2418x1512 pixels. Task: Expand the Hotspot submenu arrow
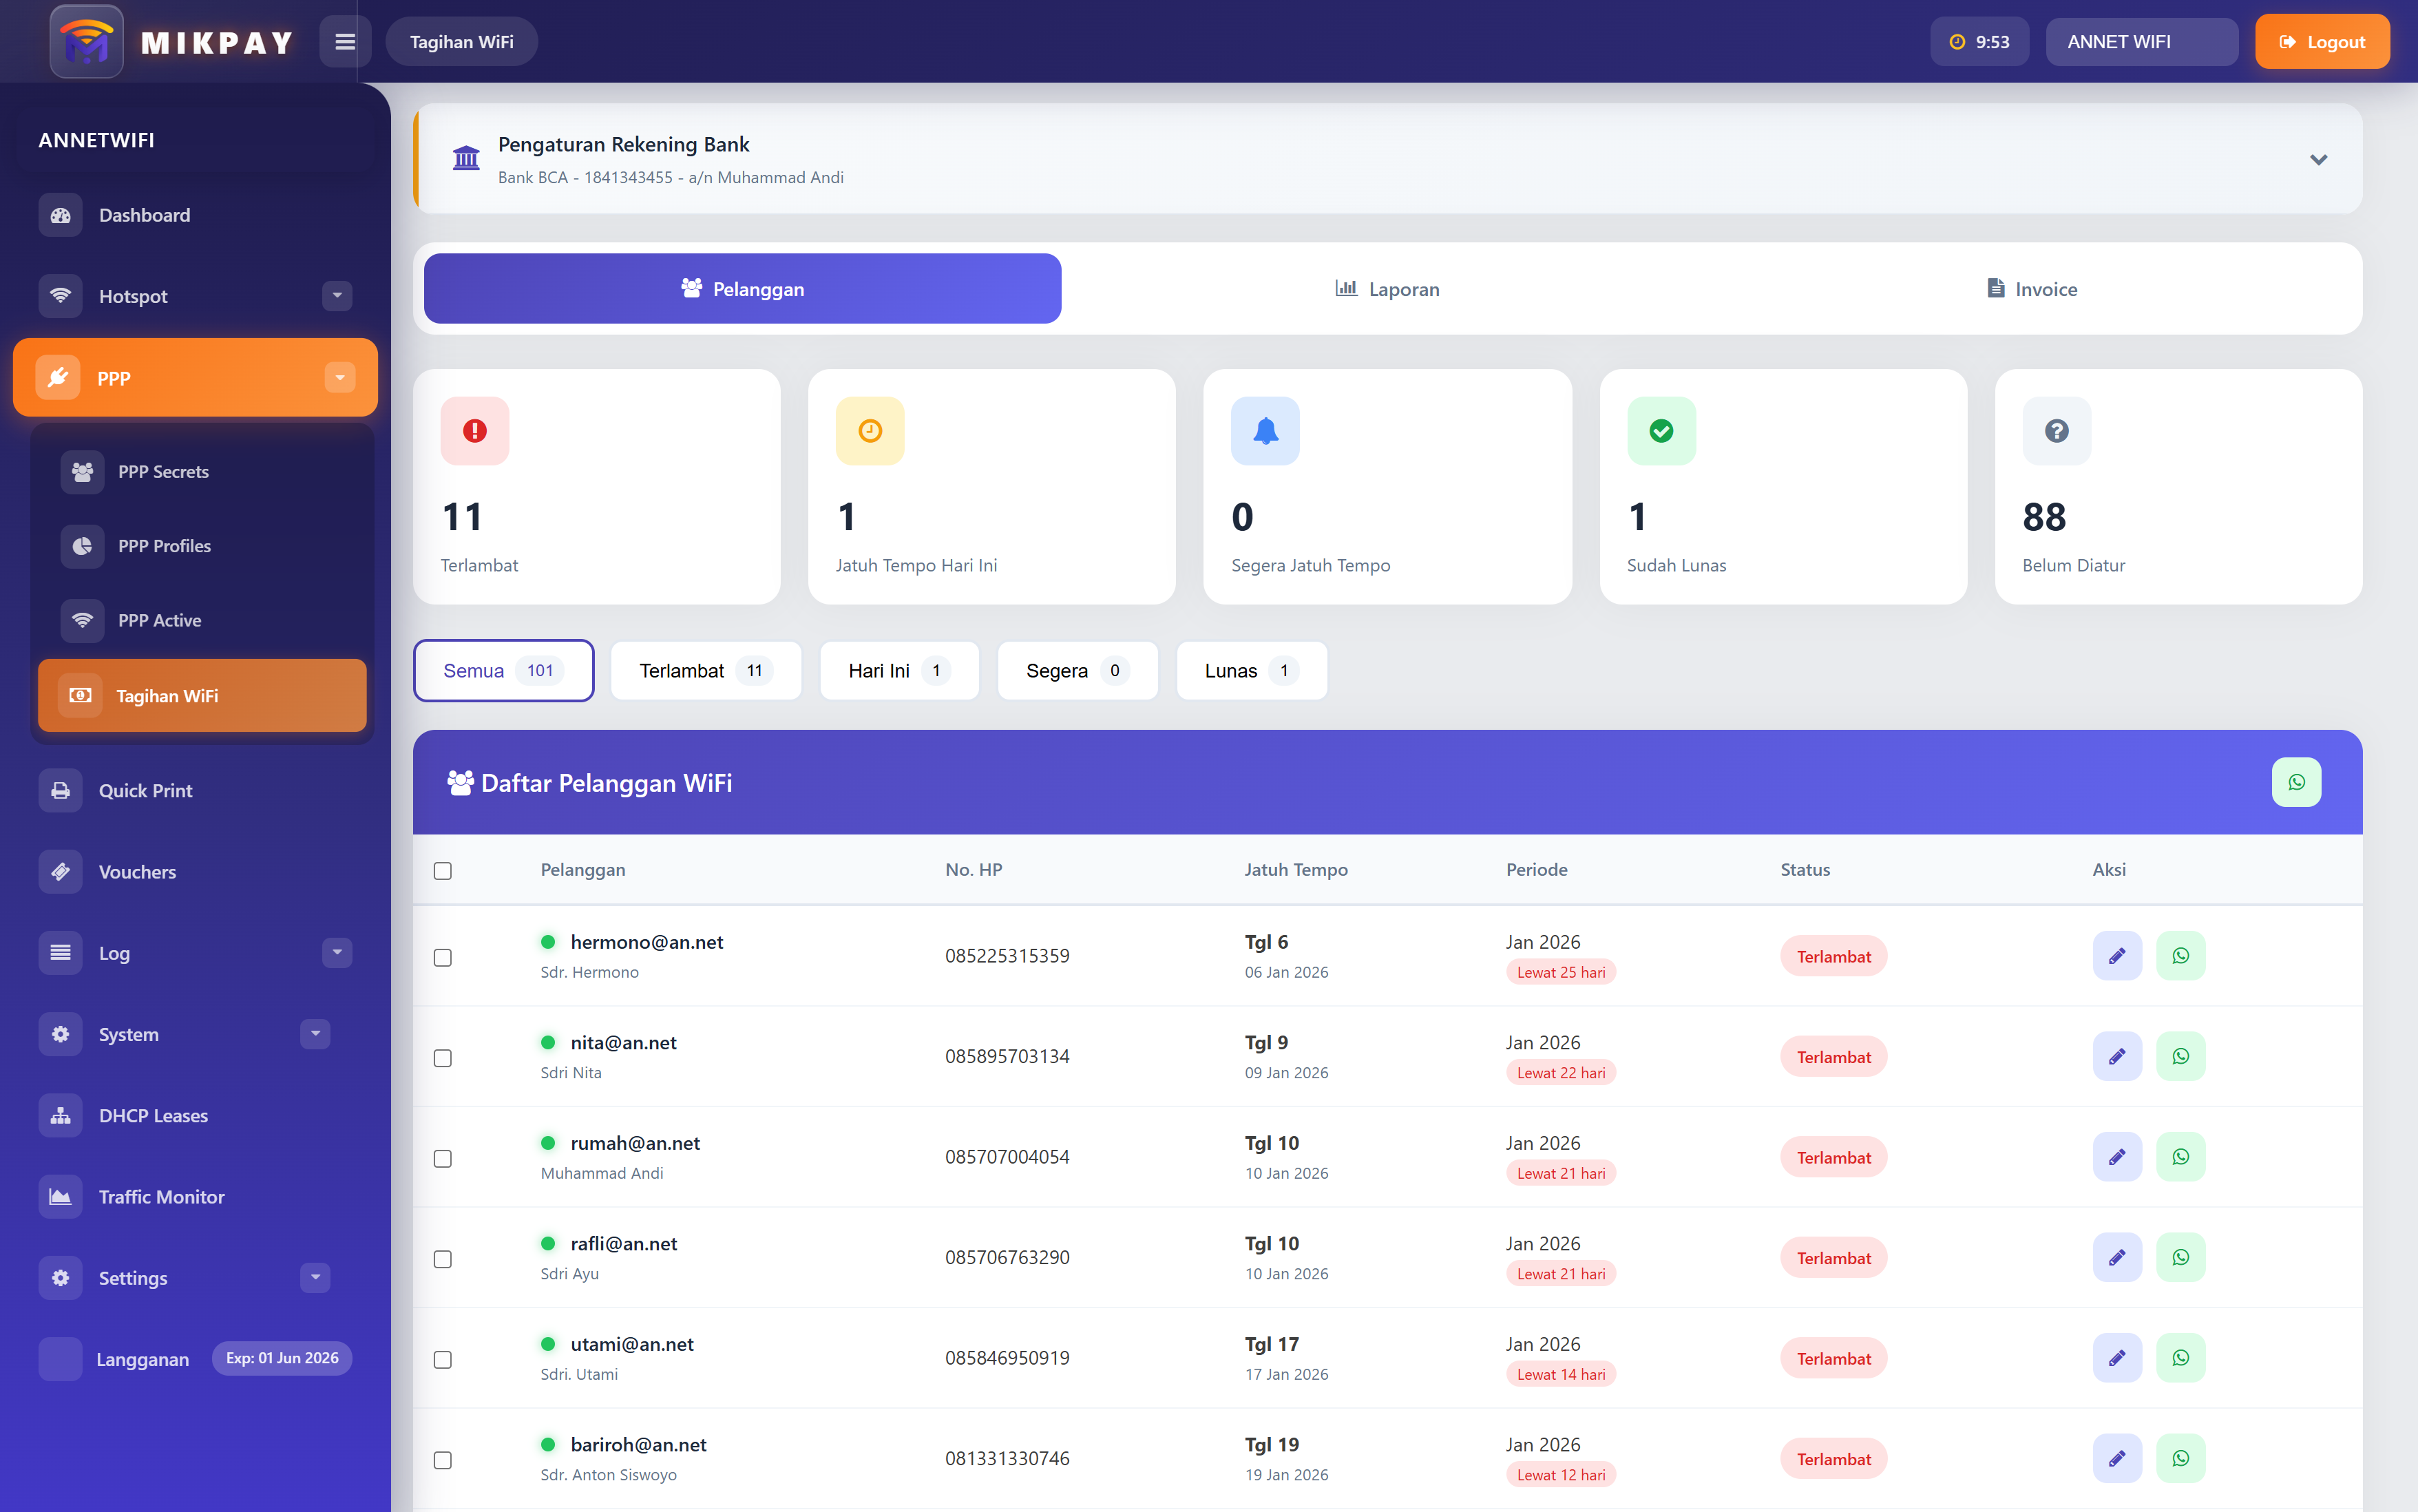click(x=337, y=296)
